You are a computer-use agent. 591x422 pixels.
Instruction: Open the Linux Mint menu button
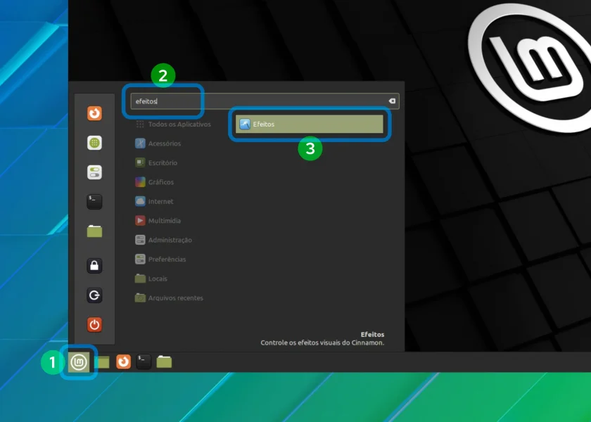click(x=78, y=362)
